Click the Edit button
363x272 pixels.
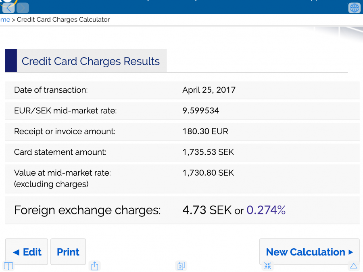pyautogui.click(x=27, y=252)
